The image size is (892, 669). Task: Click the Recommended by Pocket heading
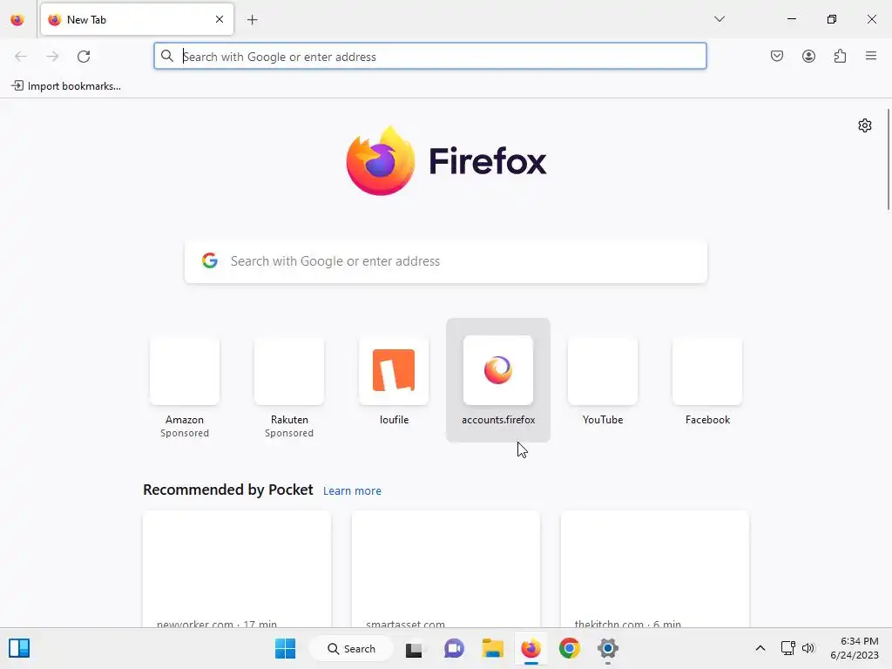click(x=228, y=490)
